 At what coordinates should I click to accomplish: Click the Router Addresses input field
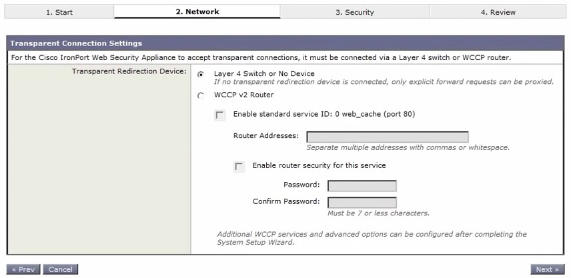tap(387, 137)
